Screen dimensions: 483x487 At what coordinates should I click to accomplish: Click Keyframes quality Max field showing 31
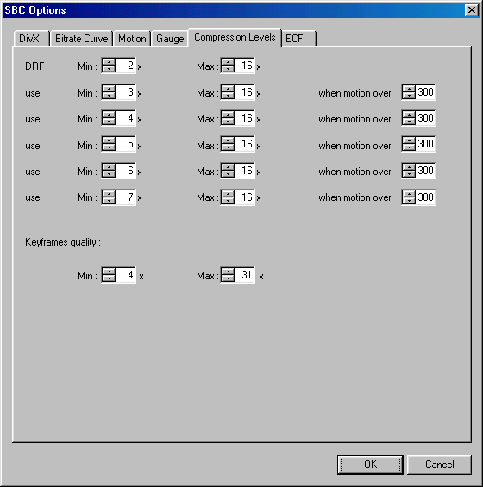pos(244,275)
